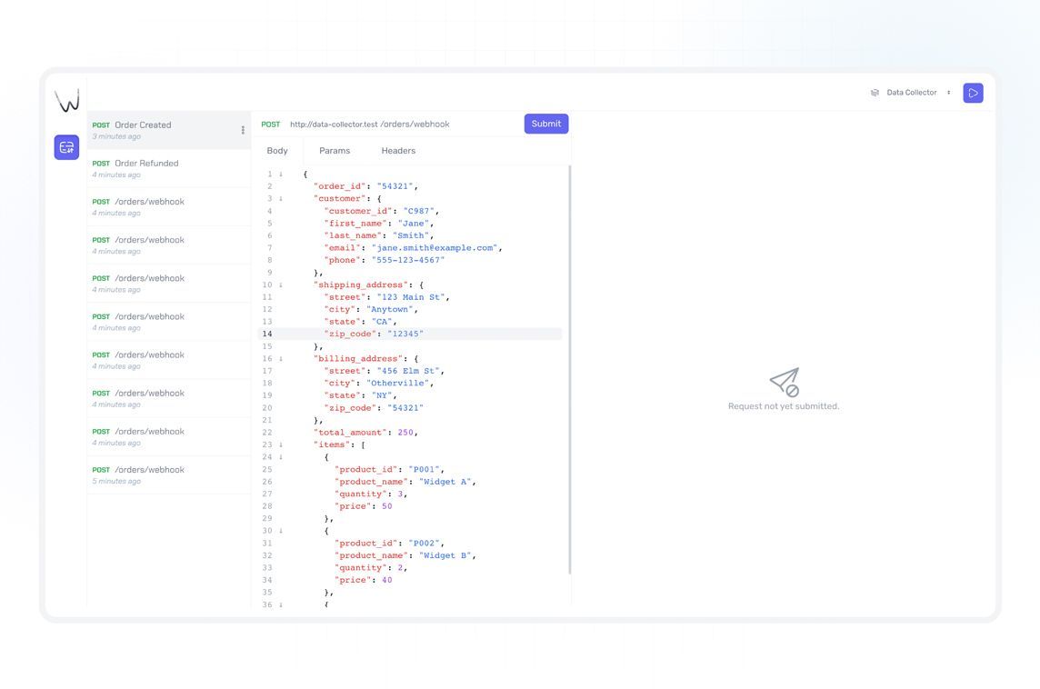Image resolution: width=1040 pixels, height=689 pixels.
Task: Click the request URL input field
Action: click(x=400, y=125)
